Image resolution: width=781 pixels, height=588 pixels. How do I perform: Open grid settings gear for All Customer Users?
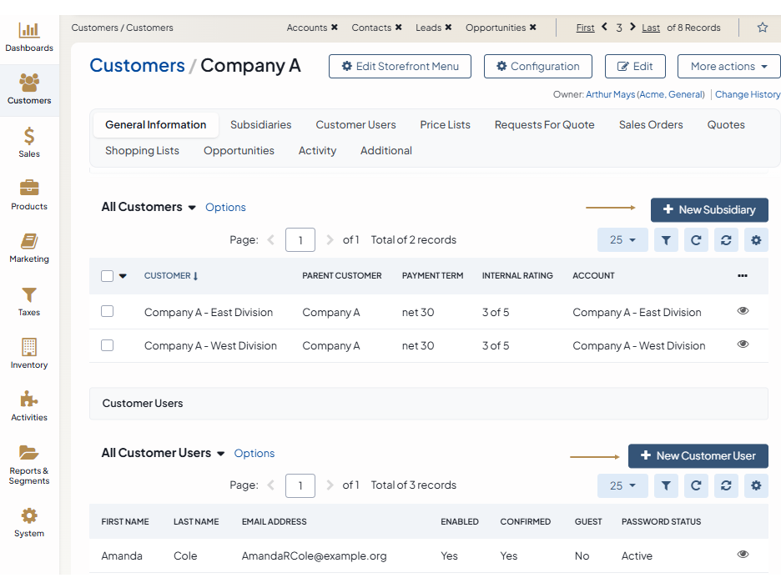tap(756, 485)
